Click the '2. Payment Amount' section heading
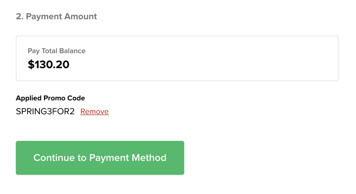This screenshot has width=356, height=194. 56,16
